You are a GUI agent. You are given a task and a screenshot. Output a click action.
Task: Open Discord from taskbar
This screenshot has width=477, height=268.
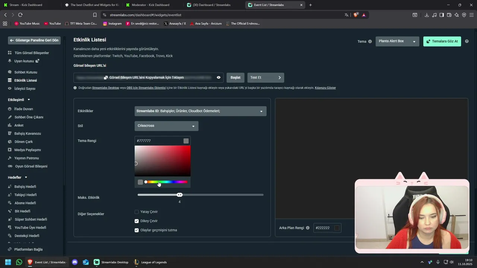(75, 262)
